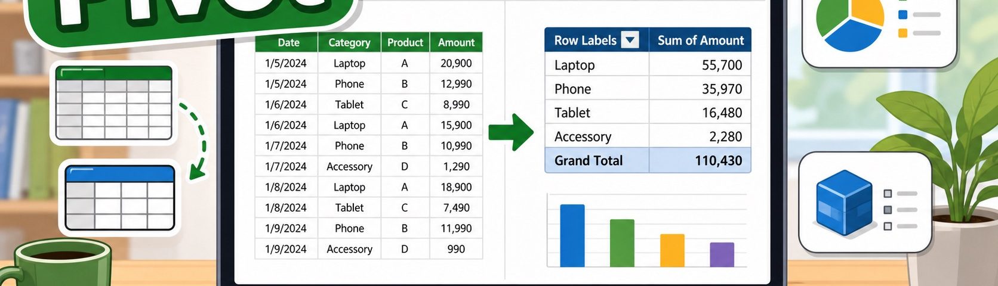Select the Amount column header
Screen dimensions: 998x286
coord(456,42)
